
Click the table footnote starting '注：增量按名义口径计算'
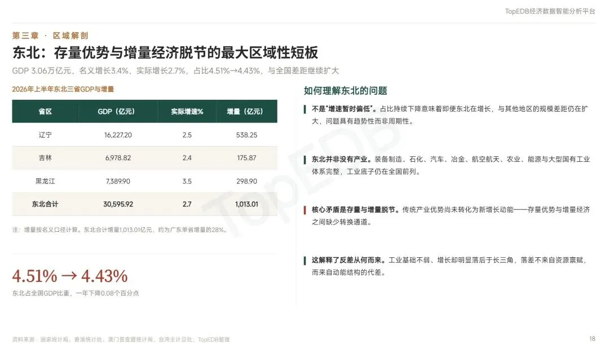[x=120, y=230]
